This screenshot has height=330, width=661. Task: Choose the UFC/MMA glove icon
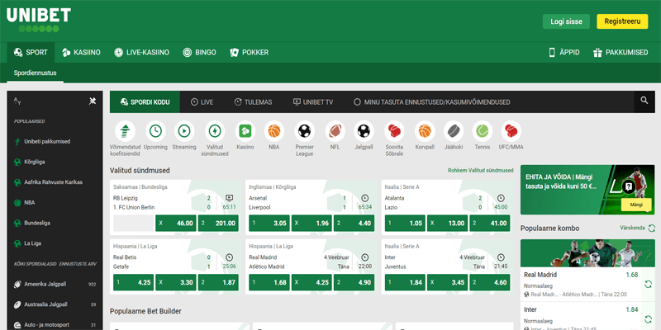[x=511, y=131]
